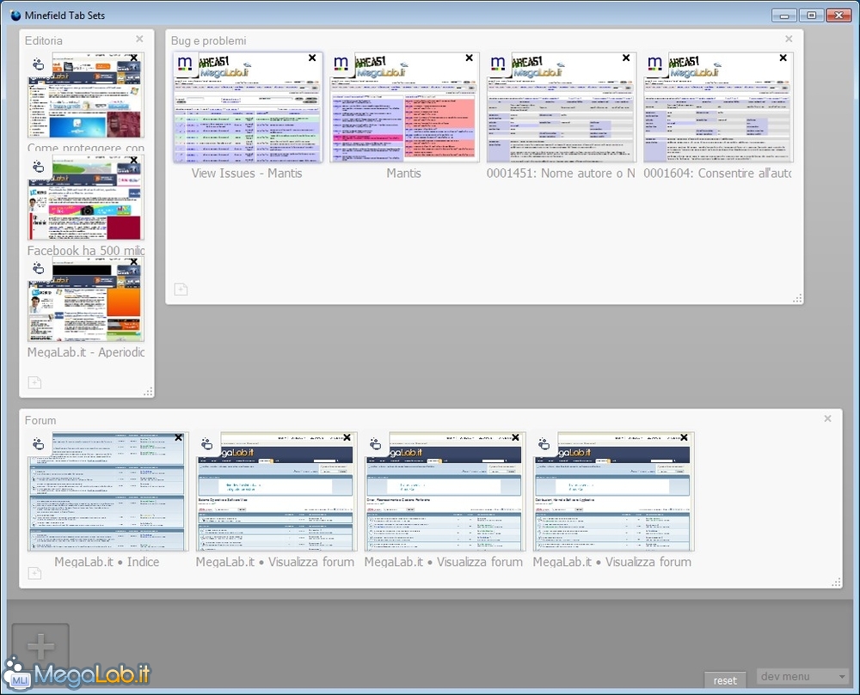Open the plain 'Mantis' tab thumbnail
This screenshot has width=860, height=695.
[404, 107]
